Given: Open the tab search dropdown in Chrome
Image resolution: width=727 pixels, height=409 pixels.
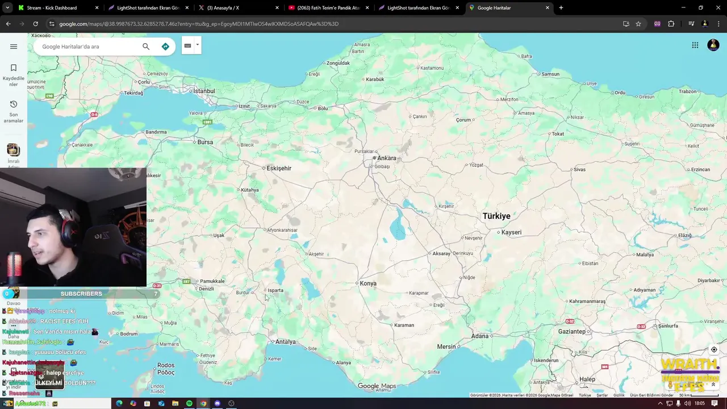Looking at the screenshot, I should (x=7, y=8).
